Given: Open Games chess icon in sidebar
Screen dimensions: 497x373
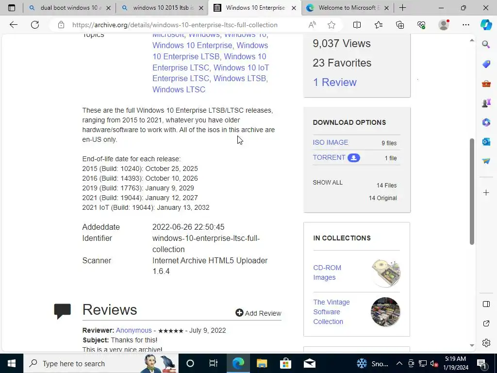Looking at the screenshot, I should tap(486, 103).
